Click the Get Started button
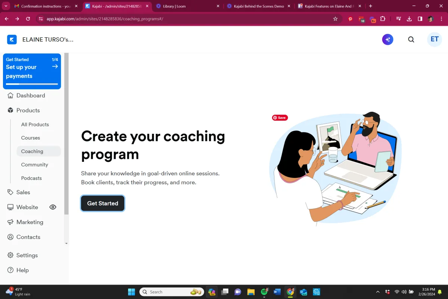Image resolution: width=448 pixels, height=299 pixels. [x=103, y=203]
